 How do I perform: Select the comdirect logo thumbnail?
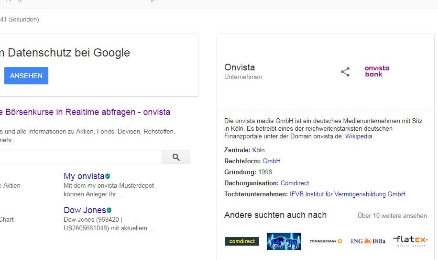point(242,241)
